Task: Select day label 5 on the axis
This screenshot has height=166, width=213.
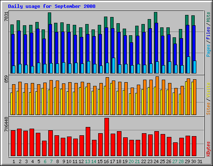Action: 39,161
